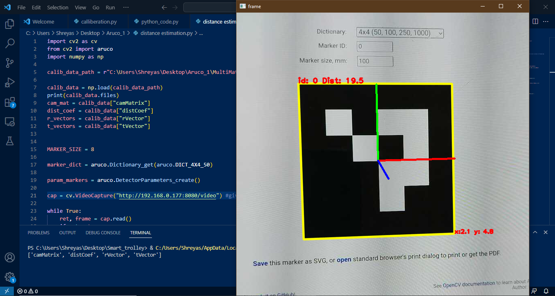Open the Run menu

tap(110, 7)
